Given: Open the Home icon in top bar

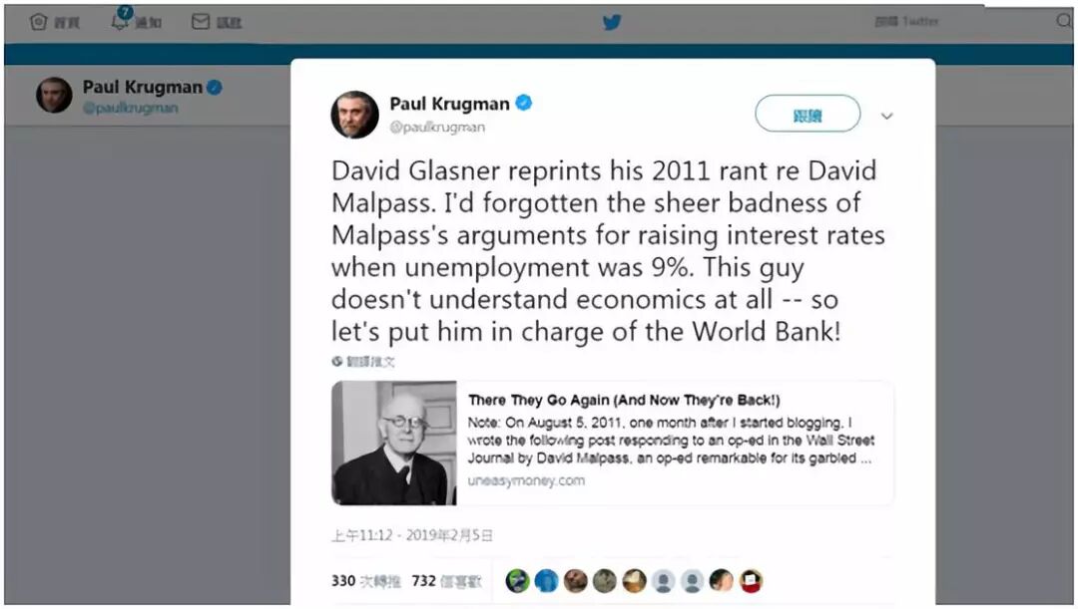Looking at the screenshot, I should (39, 22).
